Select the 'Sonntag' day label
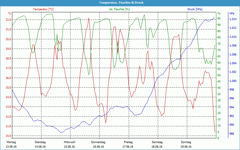This screenshot has height=150, width=240. click(186, 142)
